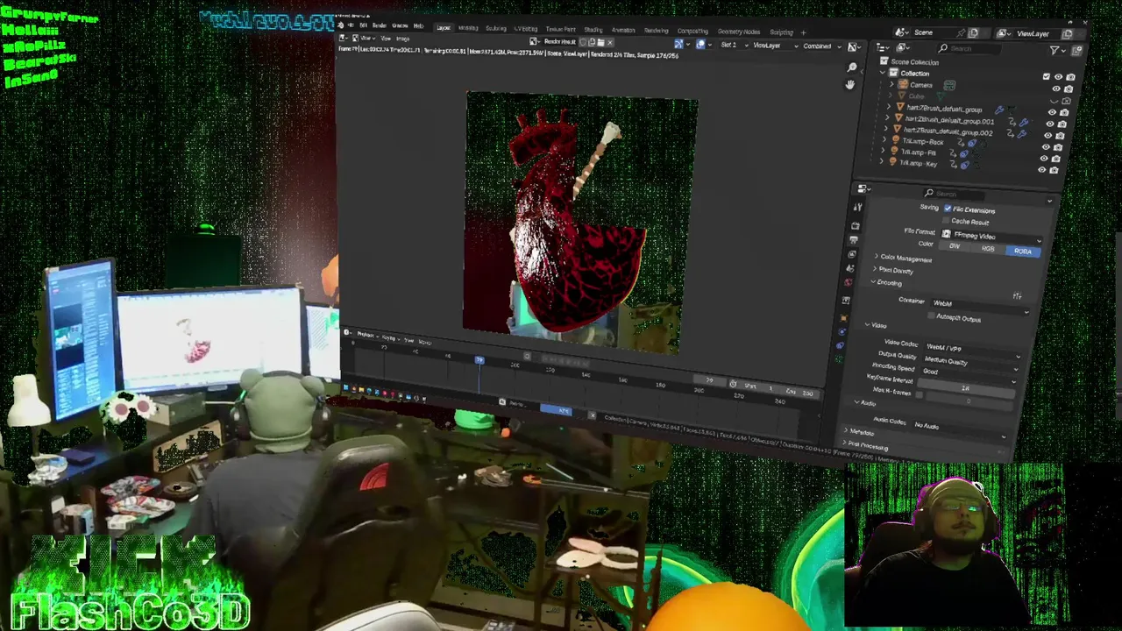Enable the Cache Result checkbox
The width and height of the screenshot is (1122, 631).
946,221
